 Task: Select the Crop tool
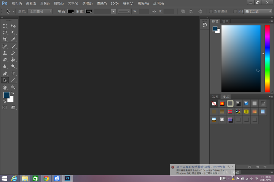coord(5,39)
